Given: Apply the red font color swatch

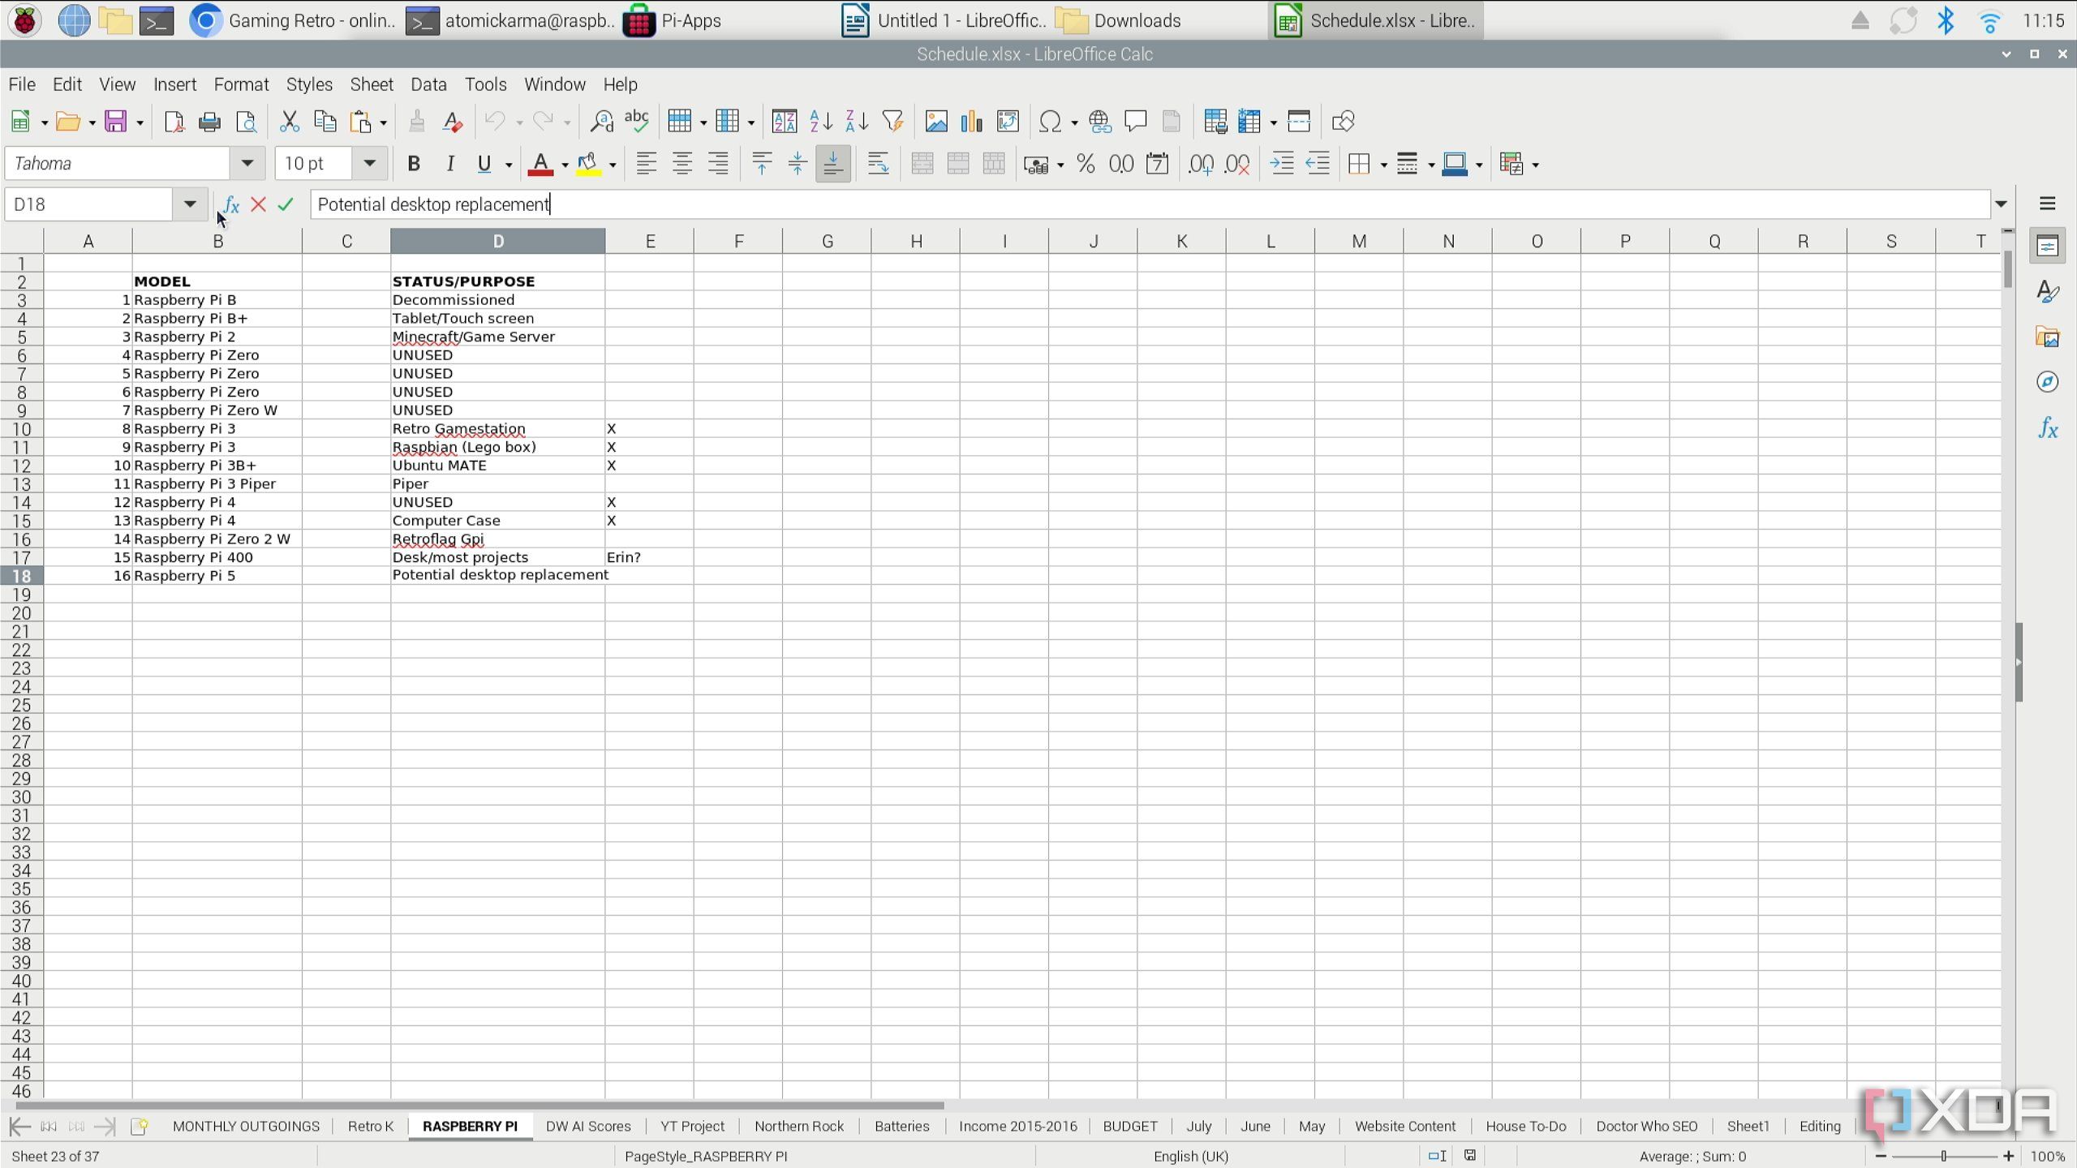Looking at the screenshot, I should (540, 164).
